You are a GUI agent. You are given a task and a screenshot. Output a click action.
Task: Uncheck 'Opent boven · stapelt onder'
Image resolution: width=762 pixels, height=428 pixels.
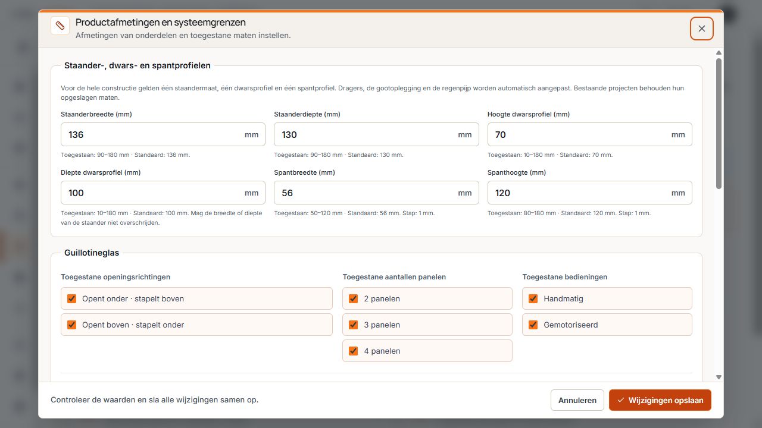tap(72, 325)
